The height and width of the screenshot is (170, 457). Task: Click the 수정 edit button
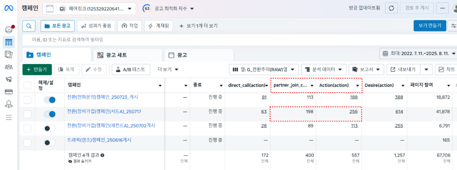94,69
